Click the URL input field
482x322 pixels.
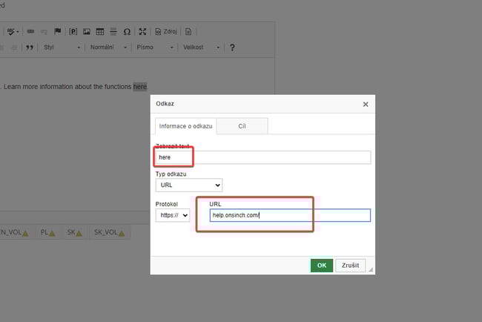(290, 215)
